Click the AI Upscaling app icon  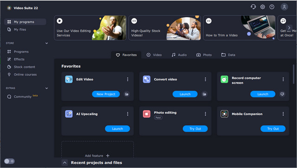point(69,114)
